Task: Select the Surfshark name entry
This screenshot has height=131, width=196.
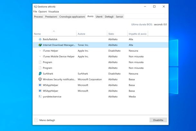Action: pyautogui.click(x=48, y=74)
